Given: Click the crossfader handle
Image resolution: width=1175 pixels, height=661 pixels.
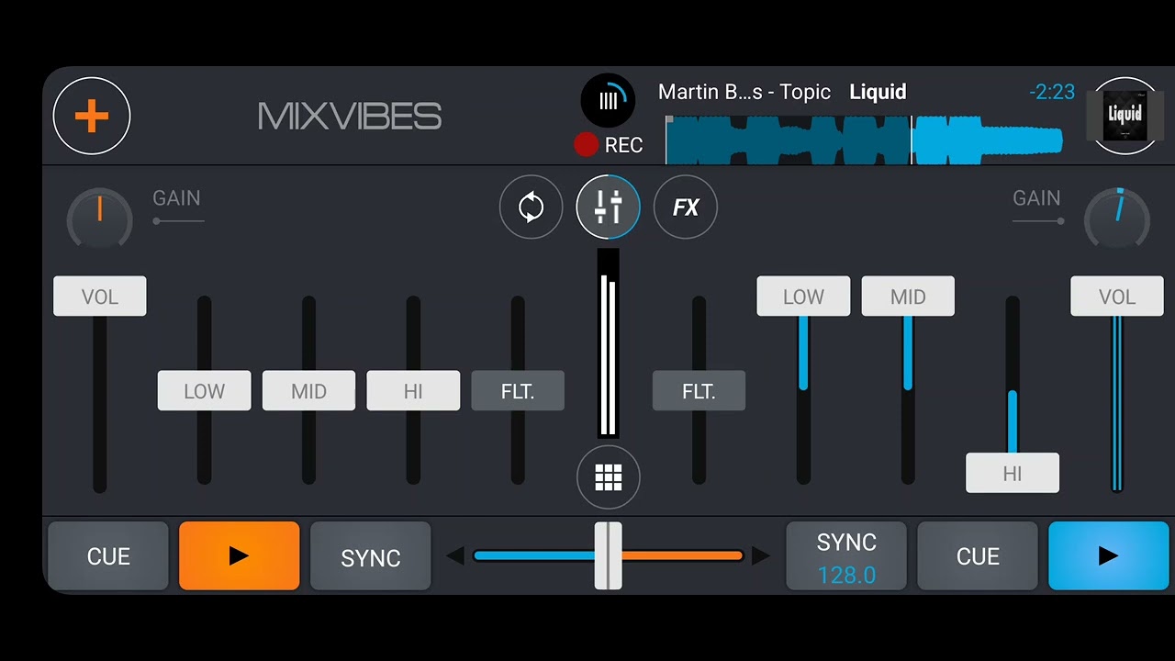Looking at the screenshot, I should point(608,555).
